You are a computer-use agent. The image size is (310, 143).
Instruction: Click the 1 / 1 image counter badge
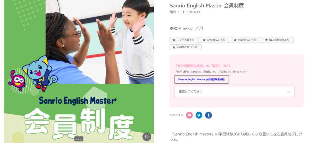(x=79, y=139)
